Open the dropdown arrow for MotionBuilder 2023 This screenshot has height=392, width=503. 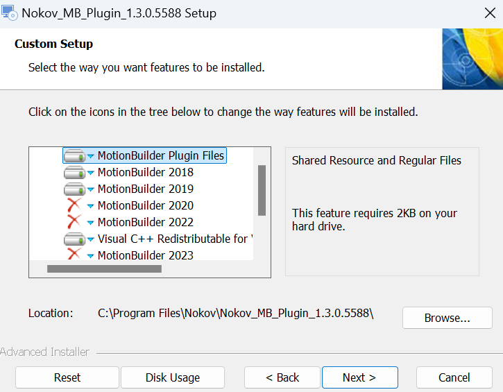(90, 256)
